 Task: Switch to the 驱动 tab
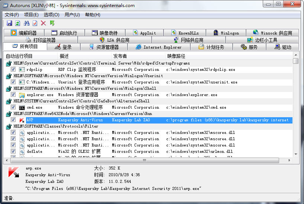tap(283, 47)
